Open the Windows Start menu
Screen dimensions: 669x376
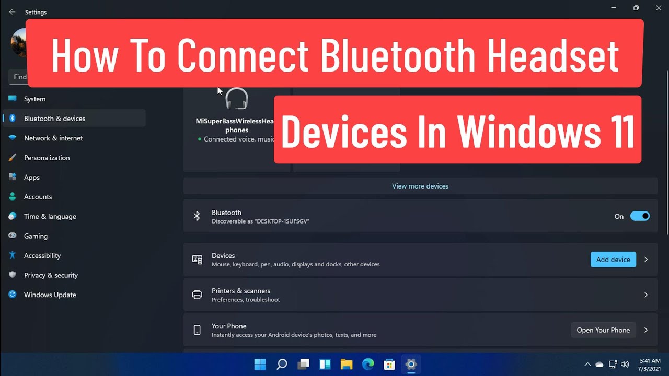pyautogui.click(x=260, y=364)
